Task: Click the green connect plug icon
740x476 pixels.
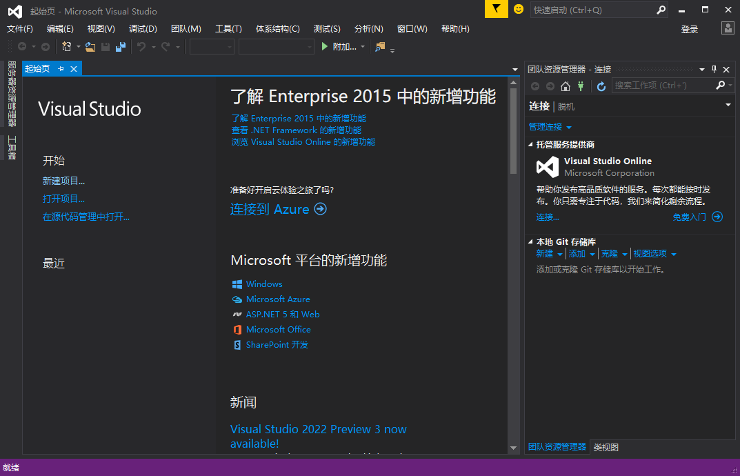Action: pos(581,86)
